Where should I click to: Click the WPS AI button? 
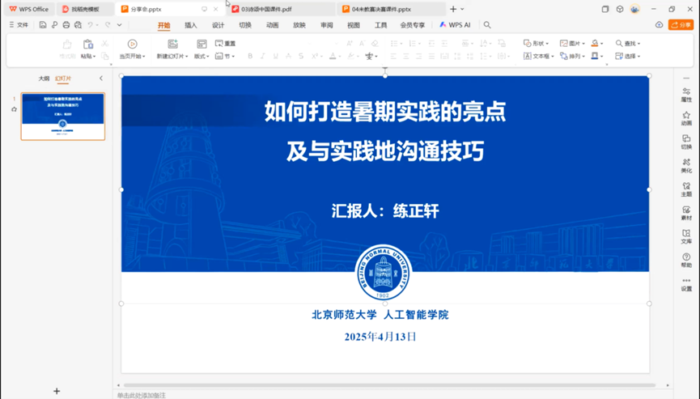(x=455, y=25)
